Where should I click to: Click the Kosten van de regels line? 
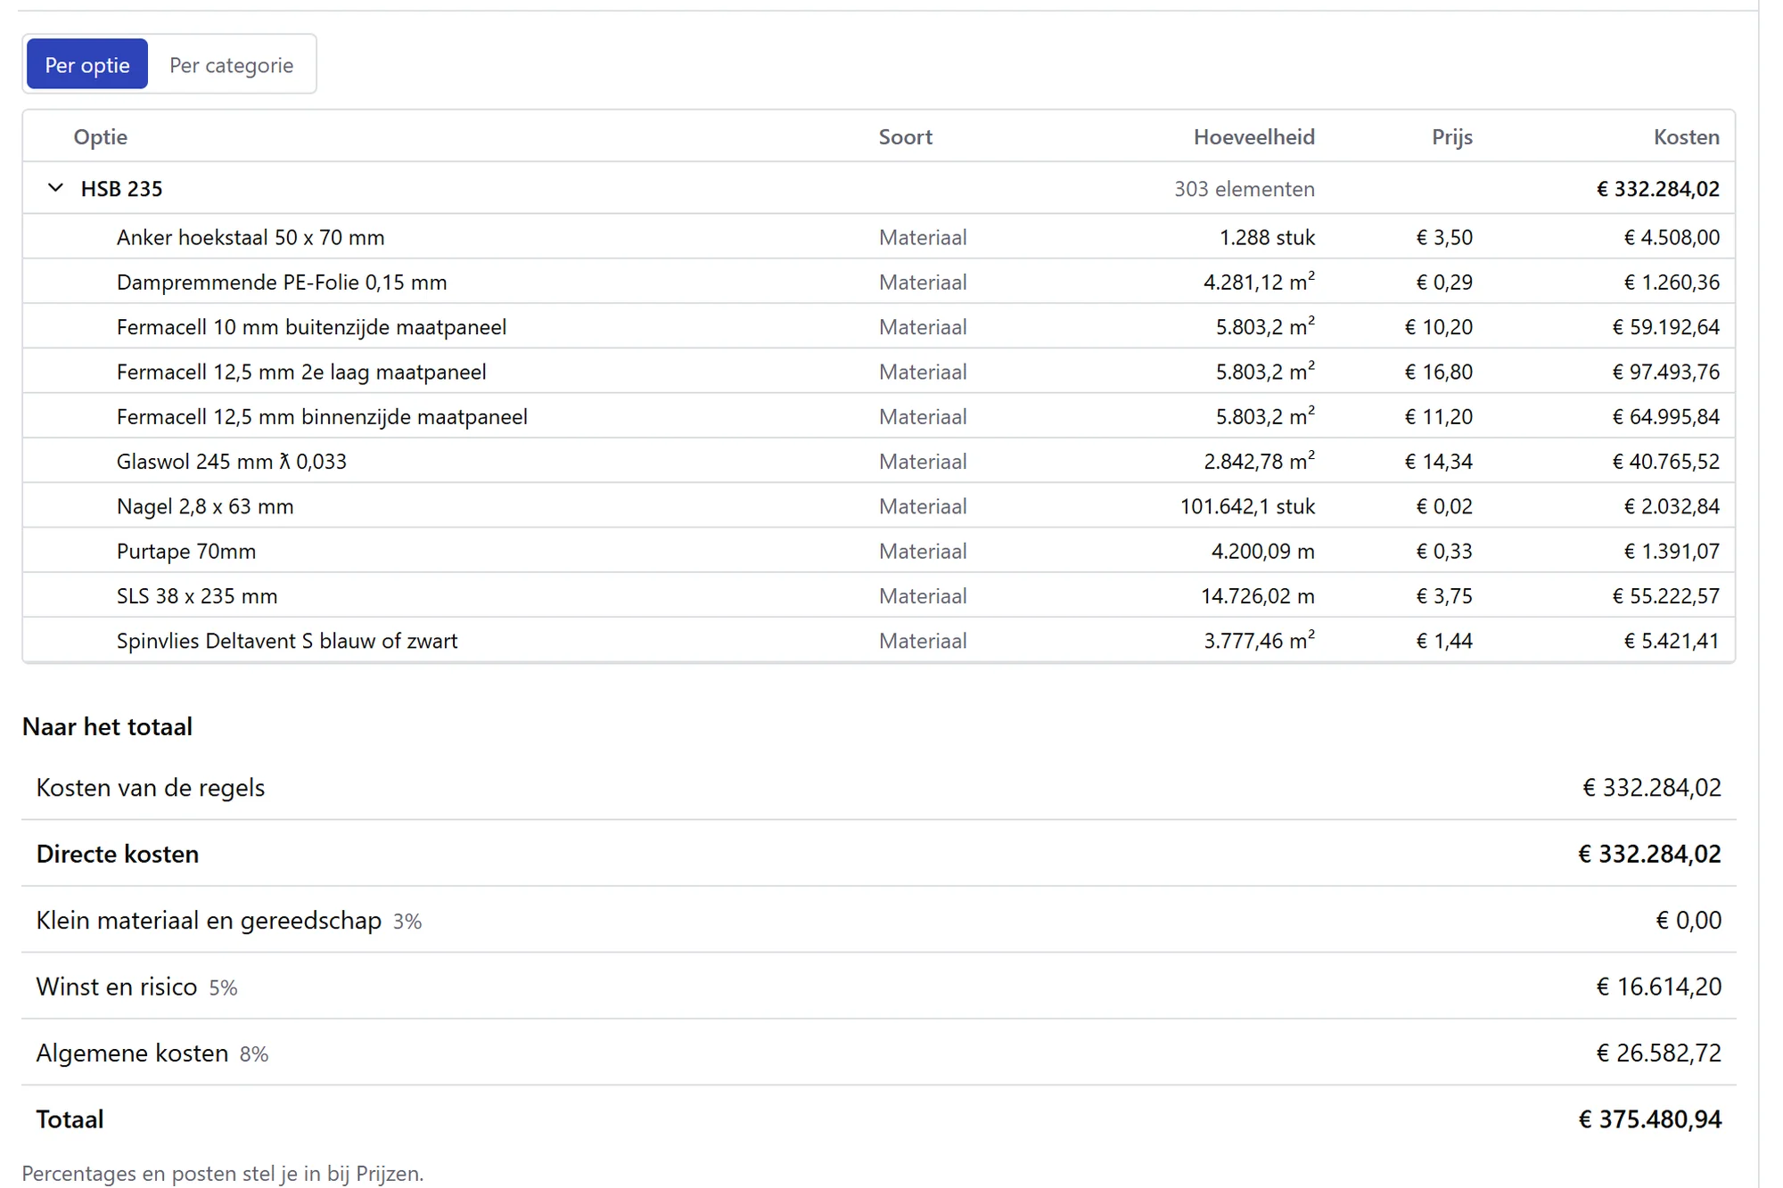tap(878, 788)
